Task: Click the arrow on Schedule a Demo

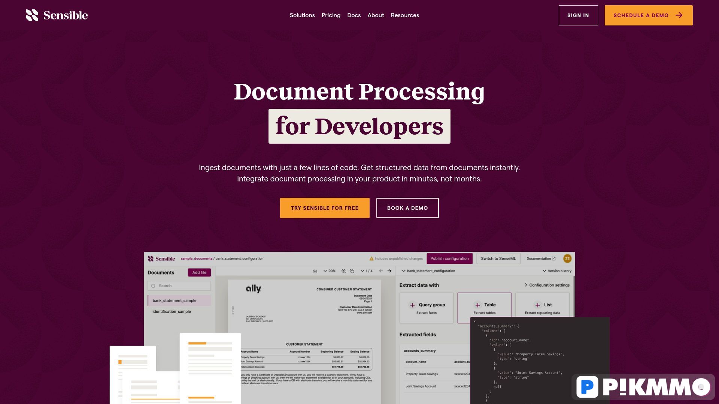Action: coord(679,15)
